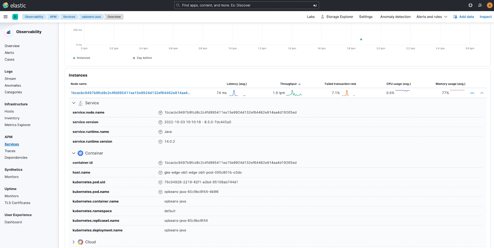Image resolution: width=494 pixels, height=248 pixels.
Task: Open the newsfeed icon in top bar
Action: [480, 5]
